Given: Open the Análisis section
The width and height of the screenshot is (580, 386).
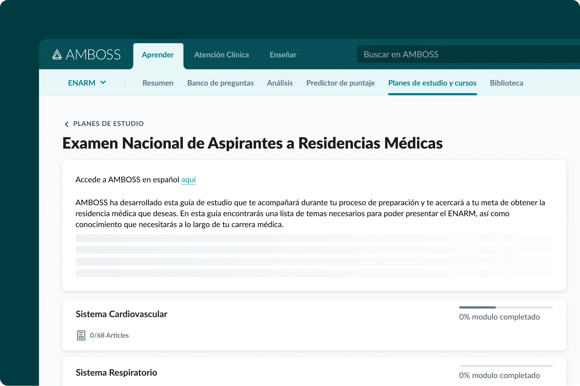Looking at the screenshot, I should (280, 83).
